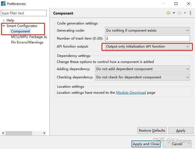195x149 pixels.
Task: Click the Module Download link
Action: (131, 93)
